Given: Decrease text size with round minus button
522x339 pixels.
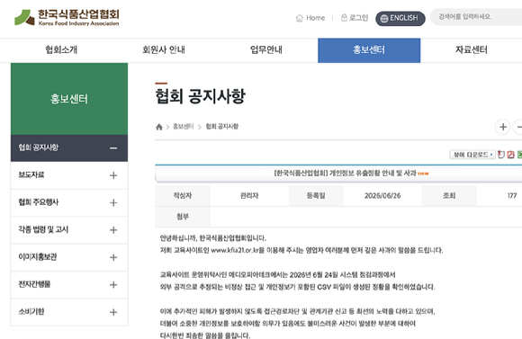Looking at the screenshot, I should [518, 127].
